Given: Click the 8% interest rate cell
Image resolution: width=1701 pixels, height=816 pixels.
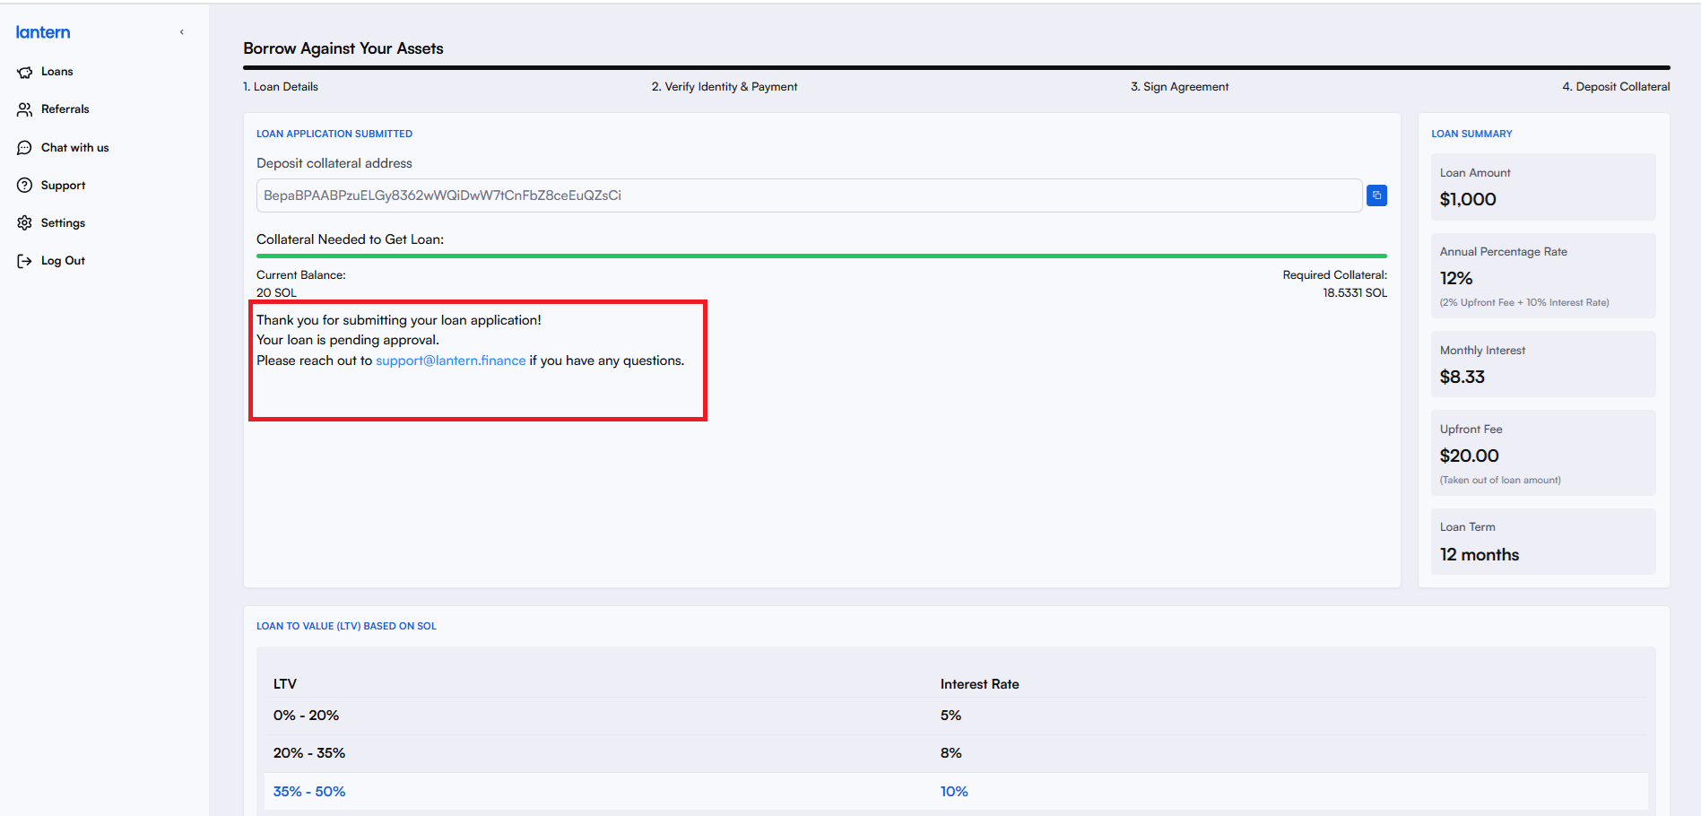Looking at the screenshot, I should (x=950, y=753).
